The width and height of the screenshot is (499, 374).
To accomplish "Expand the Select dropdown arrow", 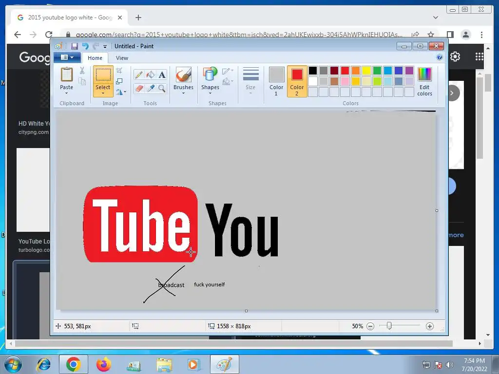I will click(103, 93).
